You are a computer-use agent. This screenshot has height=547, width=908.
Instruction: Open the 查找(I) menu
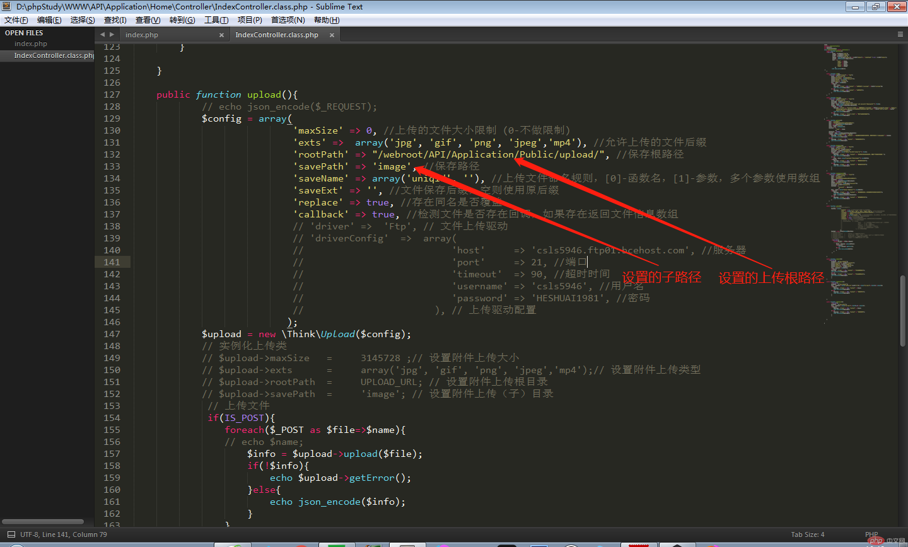(115, 20)
